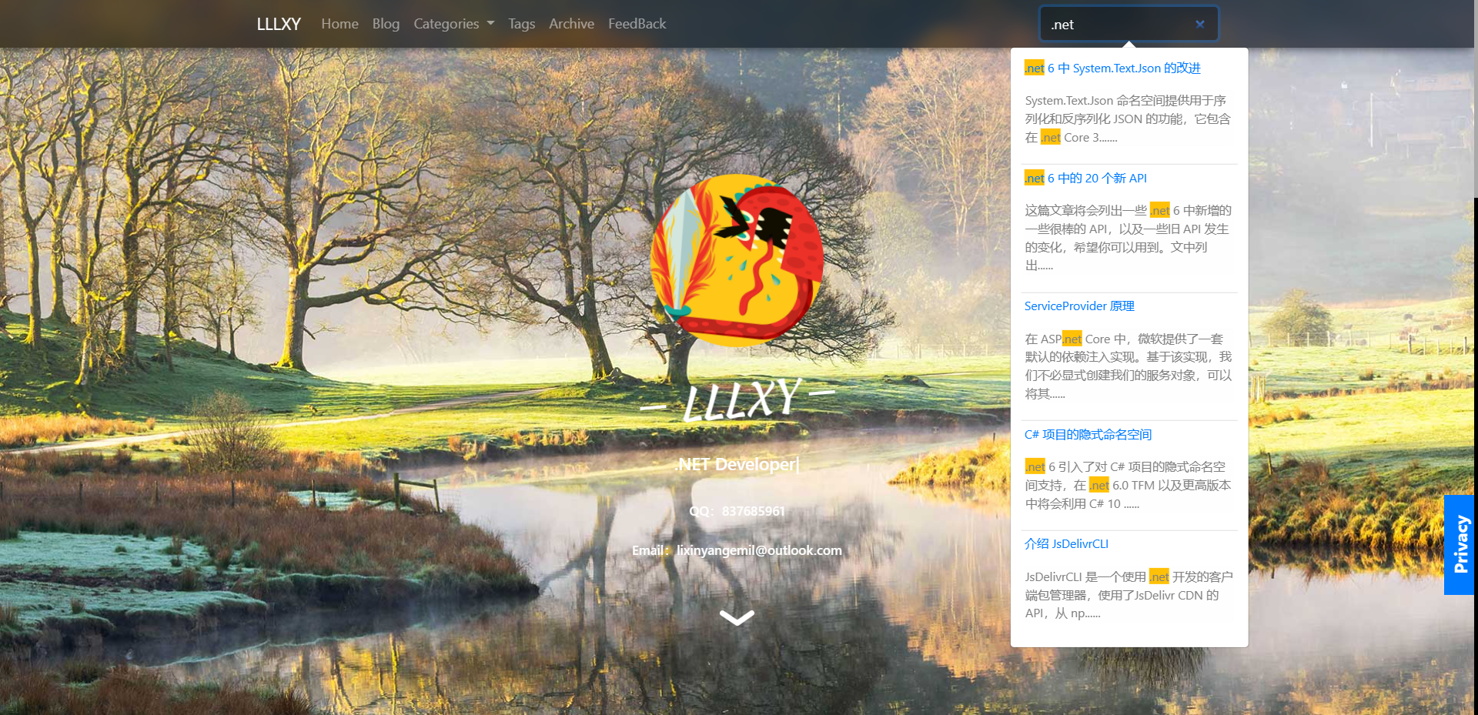Open result '.net 6 中的 20 个新 API'
The width and height of the screenshot is (1478, 715).
(1085, 179)
